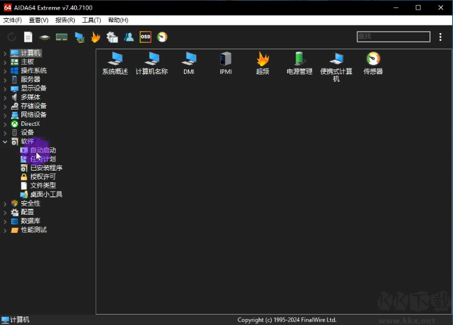Toggle the OSD panel toolbar icon
This screenshot has height=325, width=453.
click(146, 37)
